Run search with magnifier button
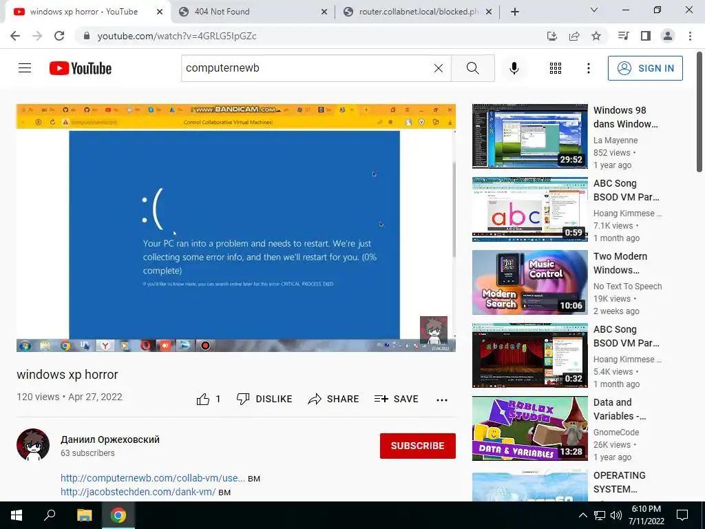 point(472,68)
